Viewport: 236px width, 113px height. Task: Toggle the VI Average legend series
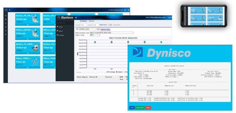tap(111, 72)
